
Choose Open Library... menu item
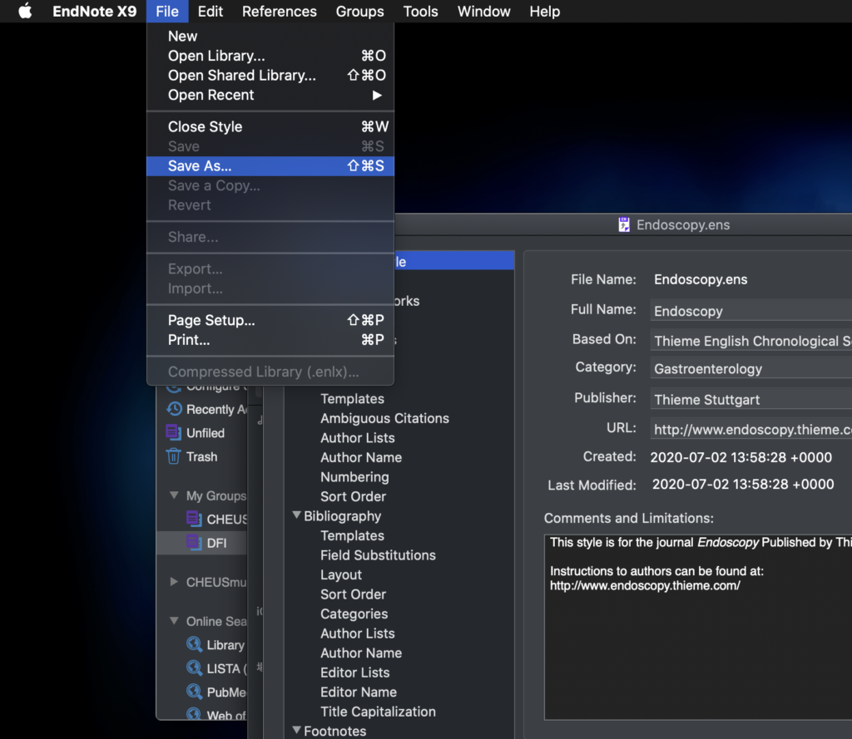[270, 56]
